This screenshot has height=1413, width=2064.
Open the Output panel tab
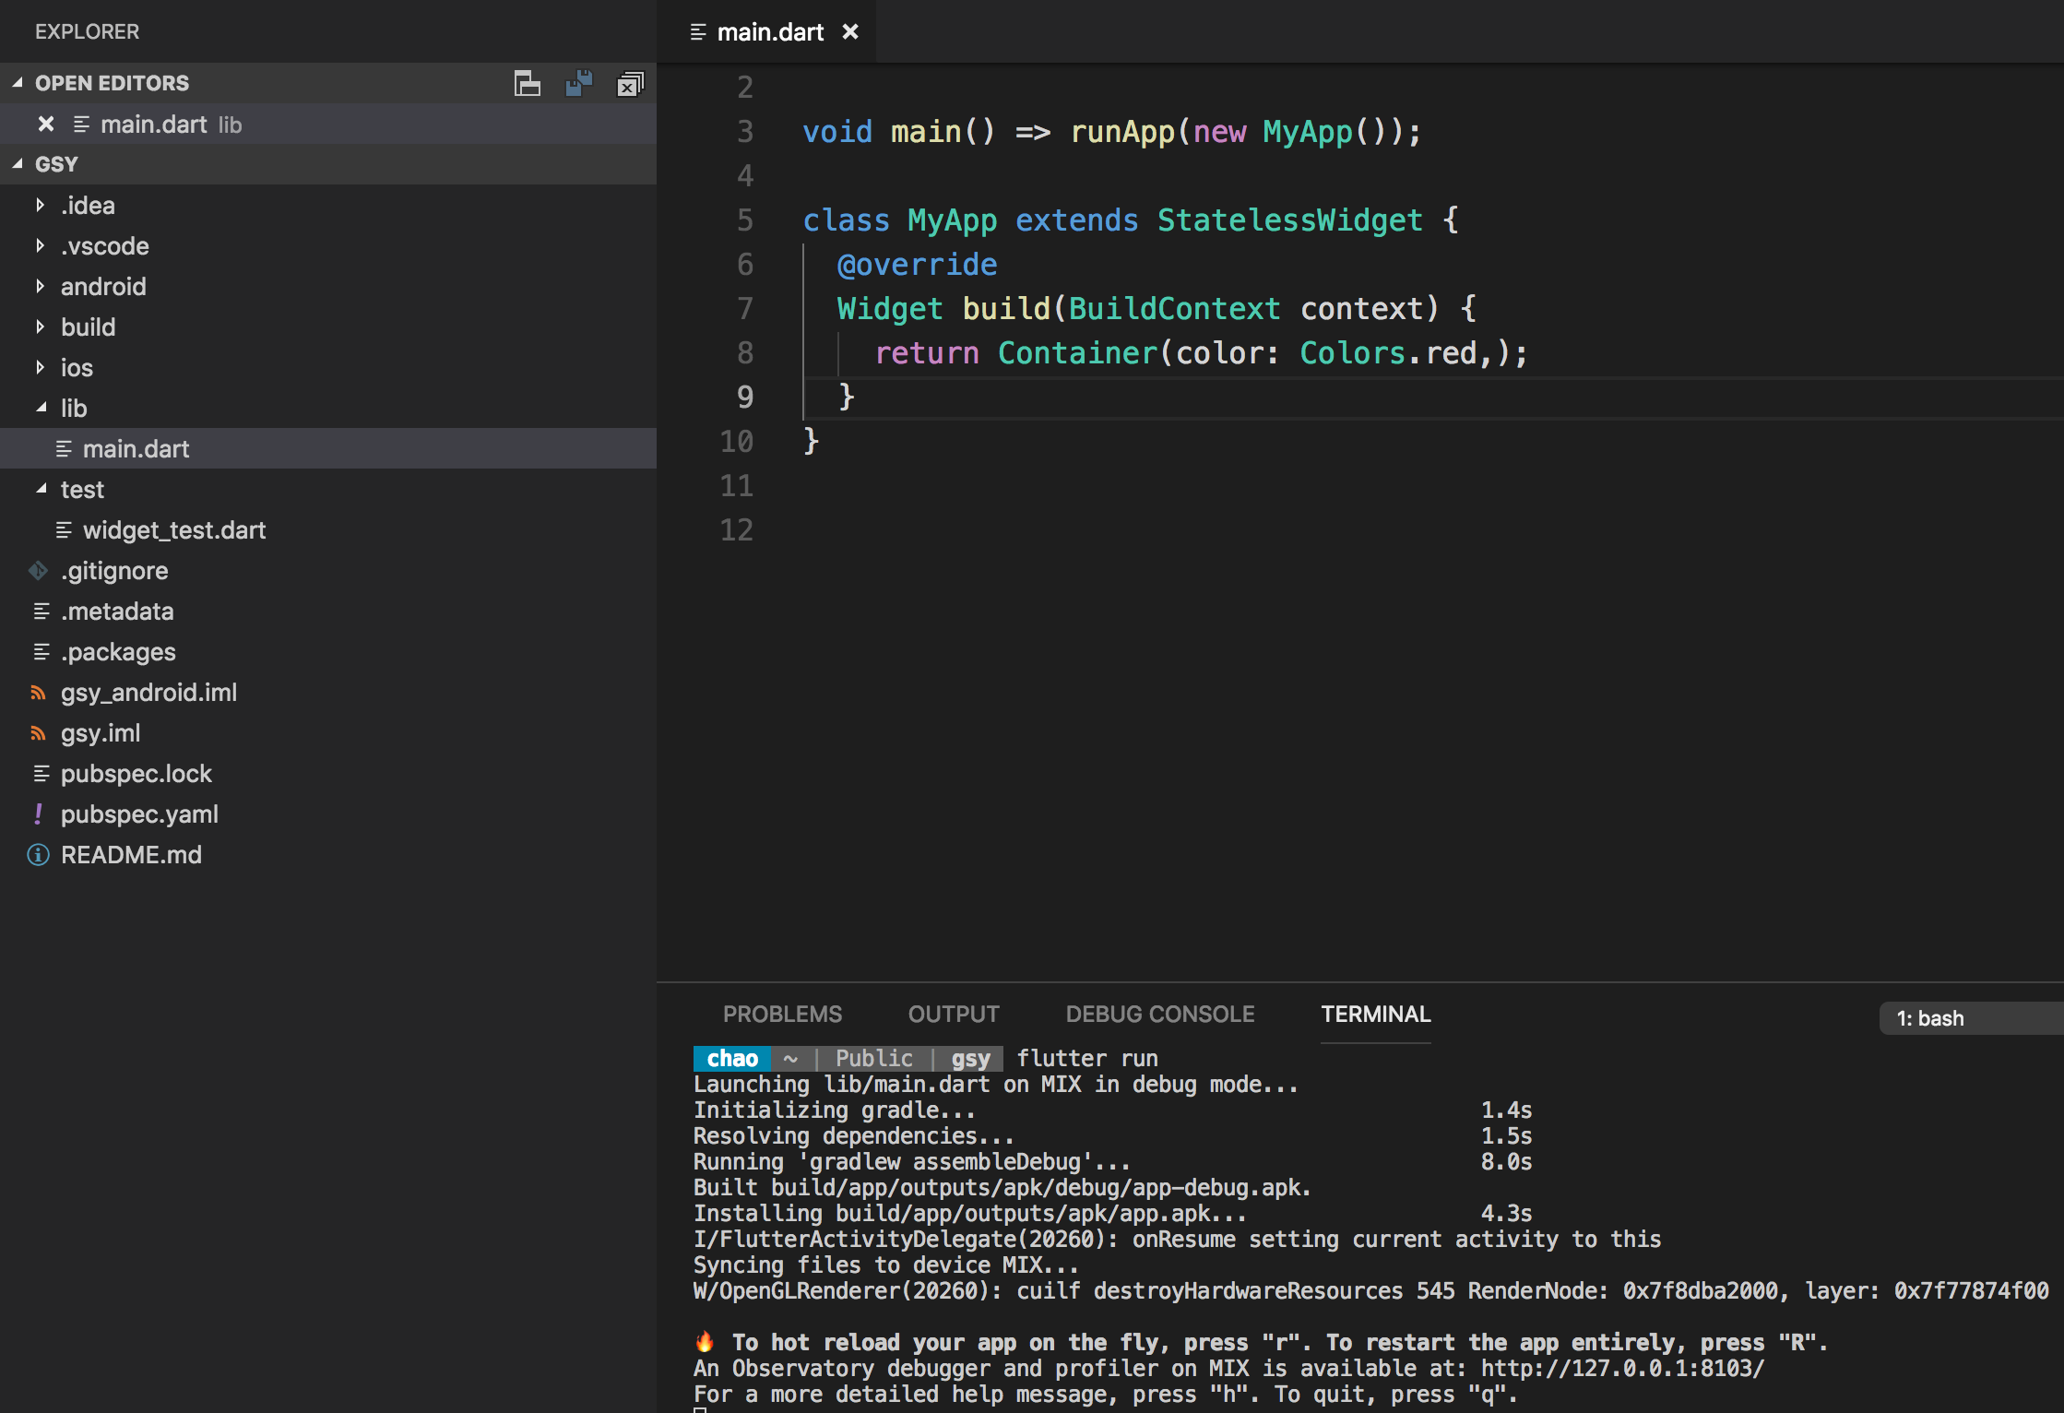953,1015
